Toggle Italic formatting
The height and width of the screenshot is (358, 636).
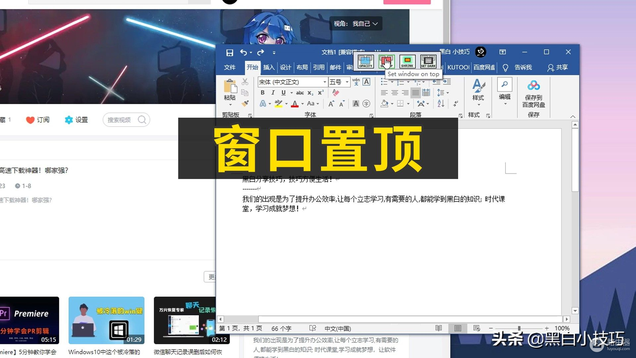click(x=273, y=92)
